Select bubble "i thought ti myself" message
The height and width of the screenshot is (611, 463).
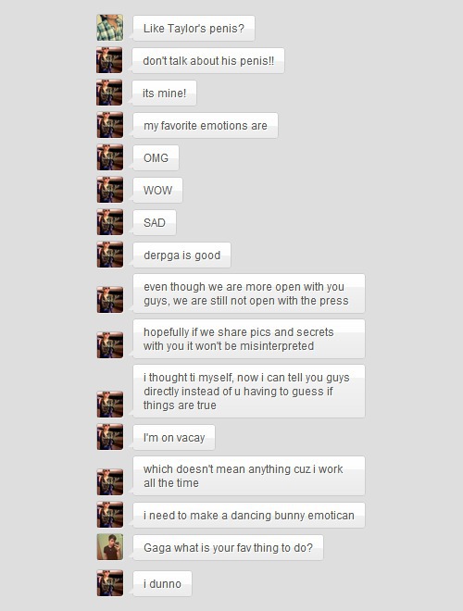[249, 392]
